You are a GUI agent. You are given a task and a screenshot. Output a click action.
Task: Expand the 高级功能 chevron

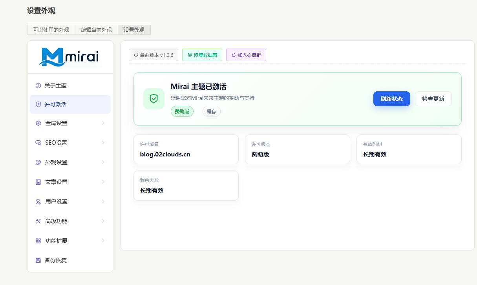(x=103, y=221)
